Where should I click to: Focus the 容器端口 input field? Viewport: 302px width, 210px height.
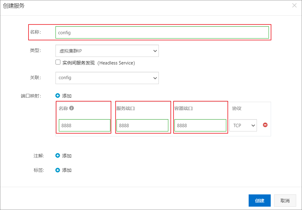click(200, 125)
